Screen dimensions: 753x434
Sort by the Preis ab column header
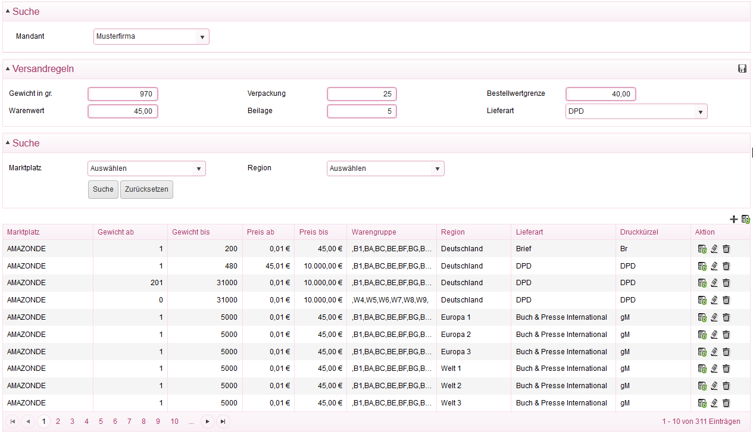[268, 232]
